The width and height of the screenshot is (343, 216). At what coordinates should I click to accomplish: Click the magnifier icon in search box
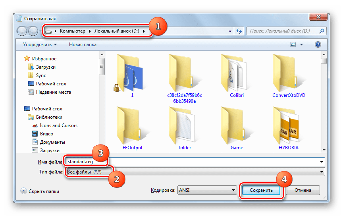pyautogui.click(x=322, y=31)
